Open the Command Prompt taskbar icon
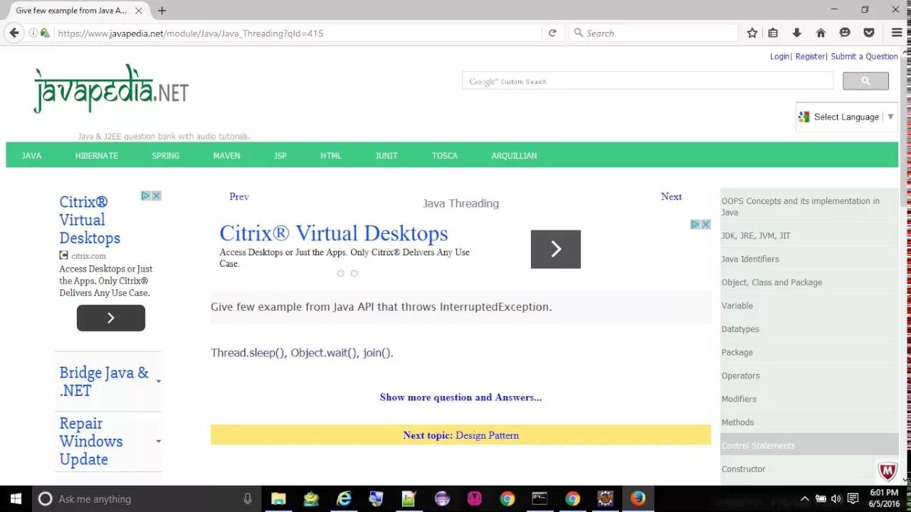Screen dimensions: 911x512 (539, 499)
